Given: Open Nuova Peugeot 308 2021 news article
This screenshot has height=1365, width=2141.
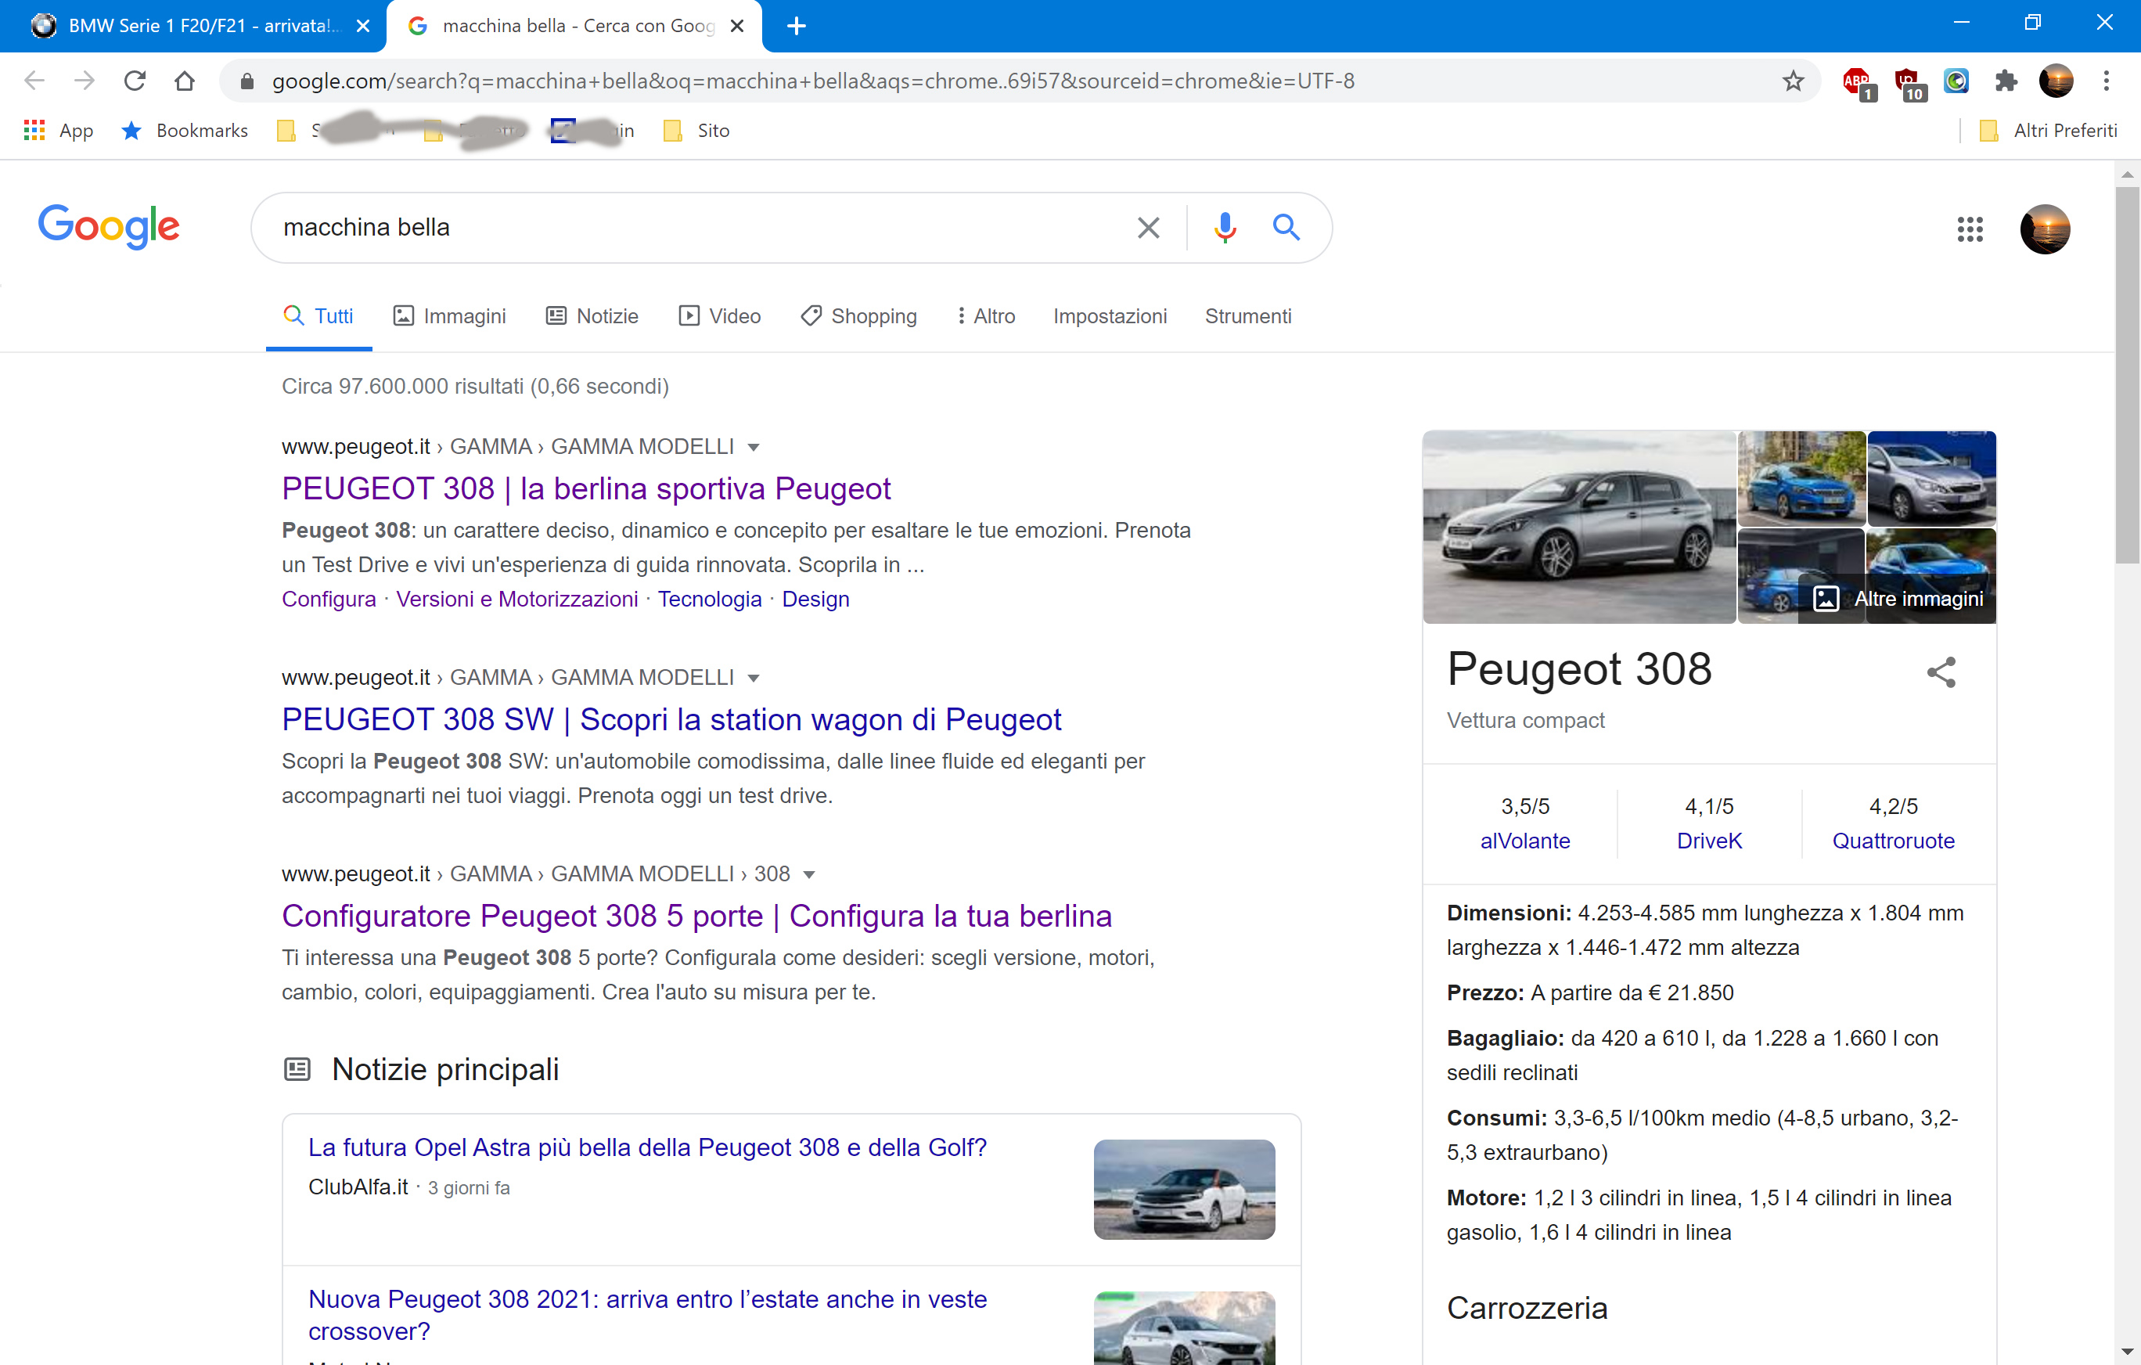Looking at the screenshot, I should [647, 1316].
